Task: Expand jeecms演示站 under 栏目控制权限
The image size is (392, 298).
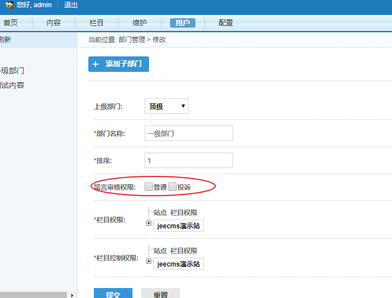Action: point(149,261)
